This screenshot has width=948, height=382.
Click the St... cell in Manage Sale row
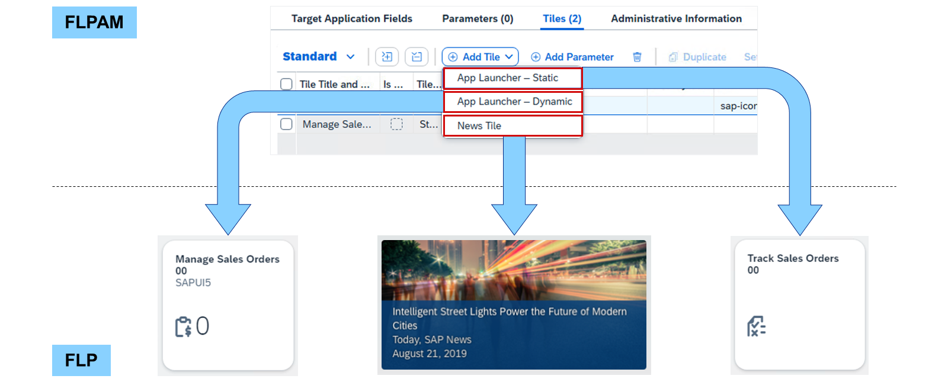428,124
